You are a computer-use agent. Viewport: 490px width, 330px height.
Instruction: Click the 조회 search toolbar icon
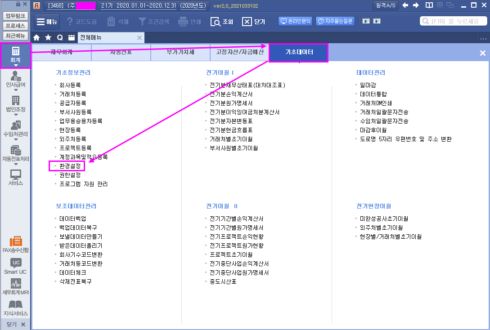click(222, 22)
